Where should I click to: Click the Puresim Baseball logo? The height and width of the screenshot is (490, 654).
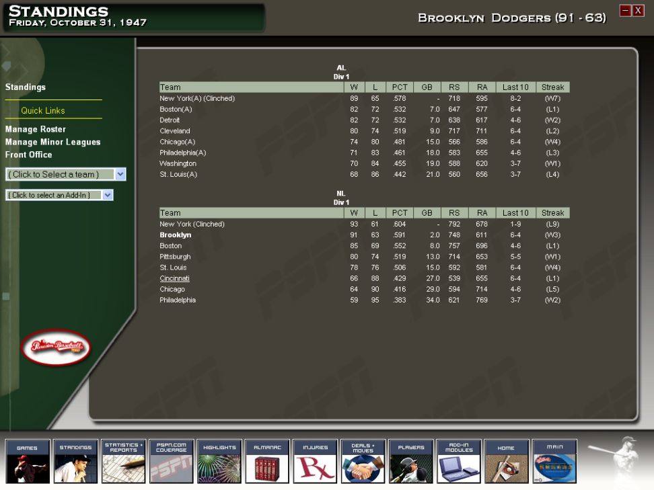pyautogui.click(x=56, y=347)
